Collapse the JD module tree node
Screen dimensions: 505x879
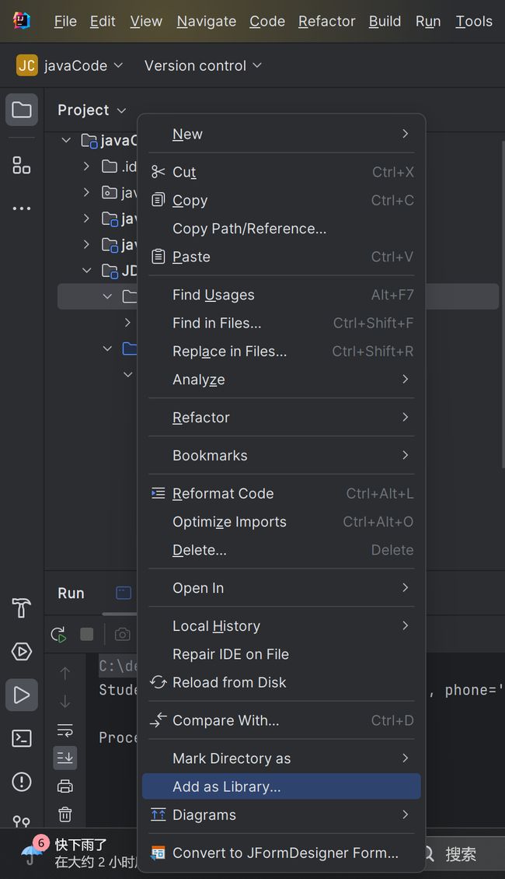pos(86,270)
